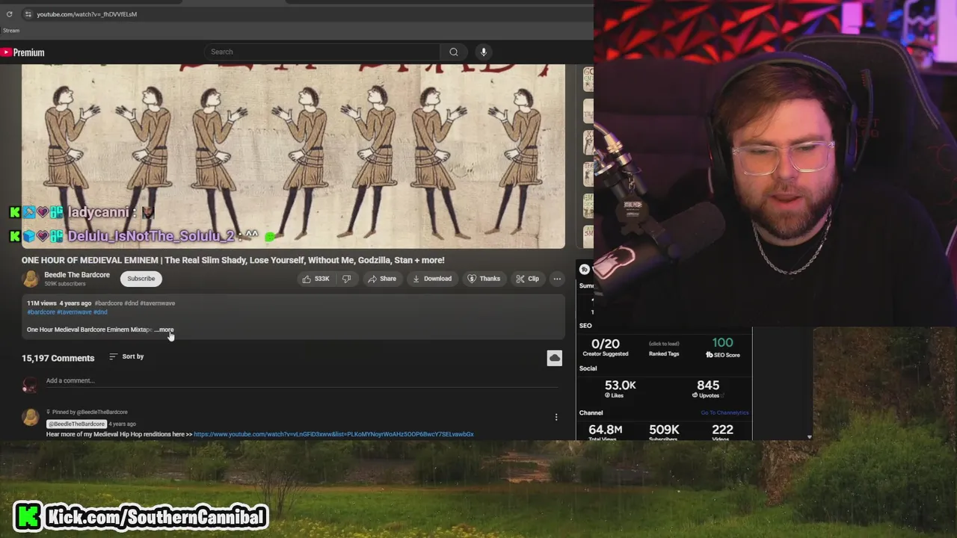Viewport: 957px width, 538px height.
Task: Click the 15,197 Comments count
Action: click(x=58, y=358)
